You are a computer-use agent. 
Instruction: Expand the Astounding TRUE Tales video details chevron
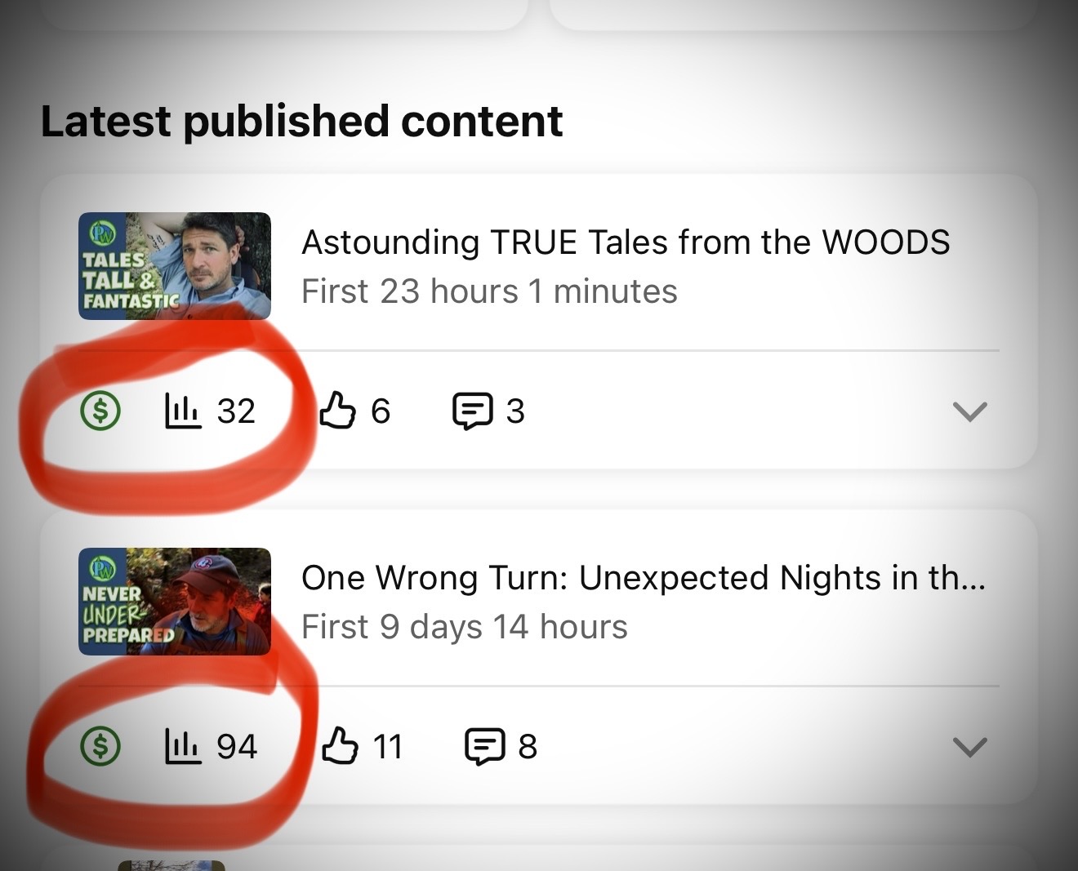pyautogui.click(x=970, y=411)
